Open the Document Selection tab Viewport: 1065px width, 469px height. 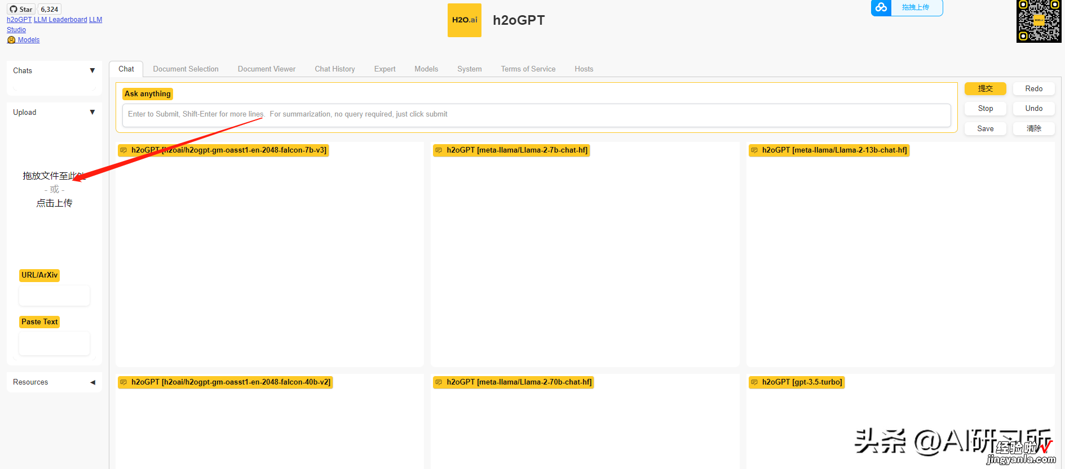185,69
